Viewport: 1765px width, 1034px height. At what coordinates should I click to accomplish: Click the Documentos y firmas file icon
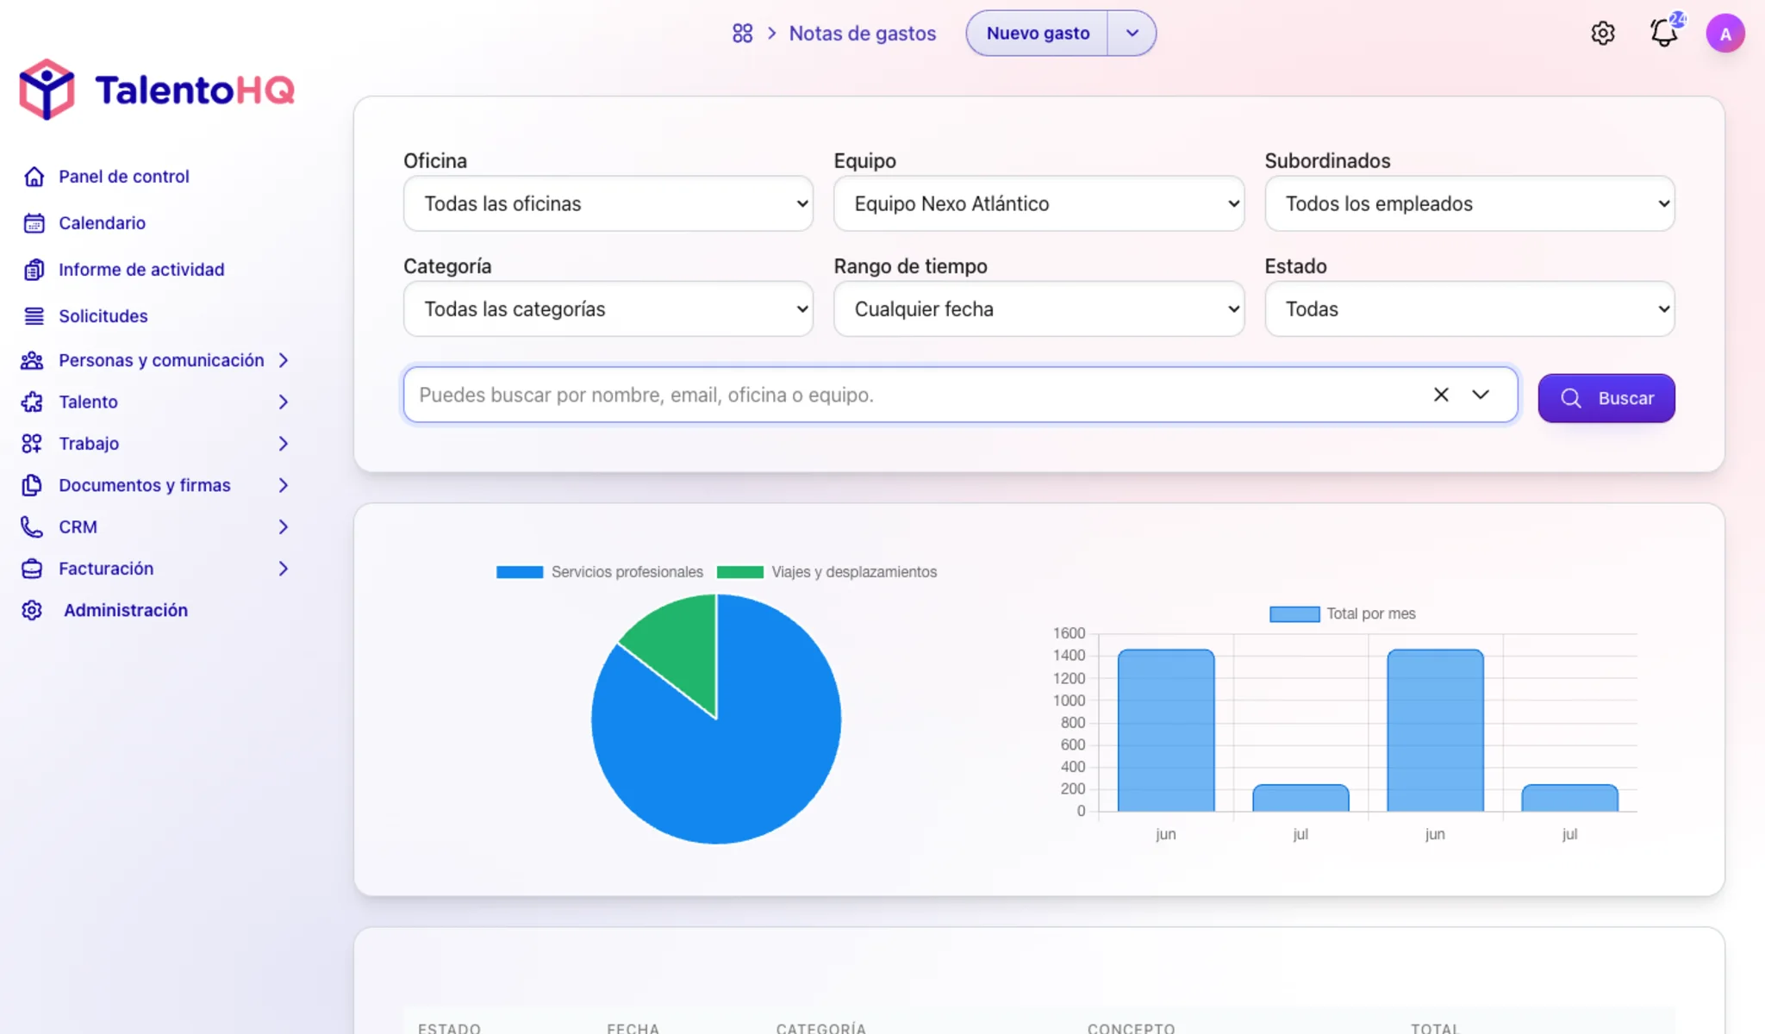[x=32, y=485]
